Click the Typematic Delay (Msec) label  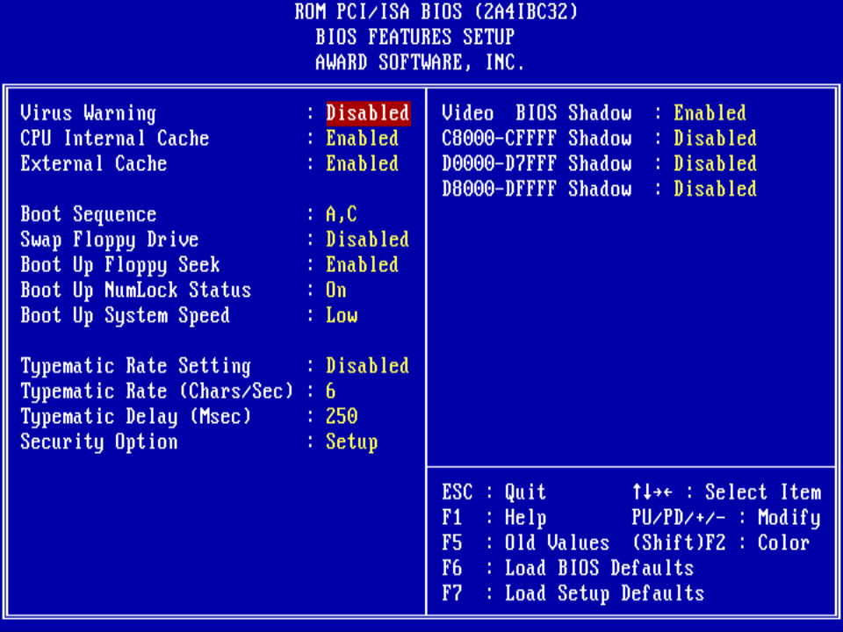(136, 416)
